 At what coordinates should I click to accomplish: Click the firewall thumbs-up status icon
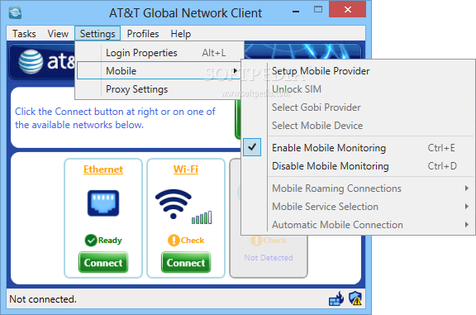(x=336, y=299)
